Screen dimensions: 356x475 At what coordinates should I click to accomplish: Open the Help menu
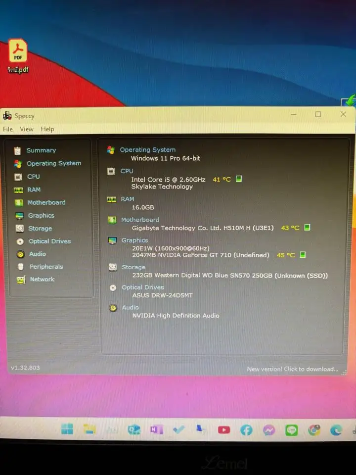[x=47, y=129]
